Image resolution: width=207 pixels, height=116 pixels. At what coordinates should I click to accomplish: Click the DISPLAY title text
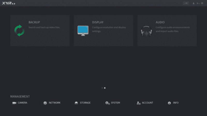tap(98, 22)
